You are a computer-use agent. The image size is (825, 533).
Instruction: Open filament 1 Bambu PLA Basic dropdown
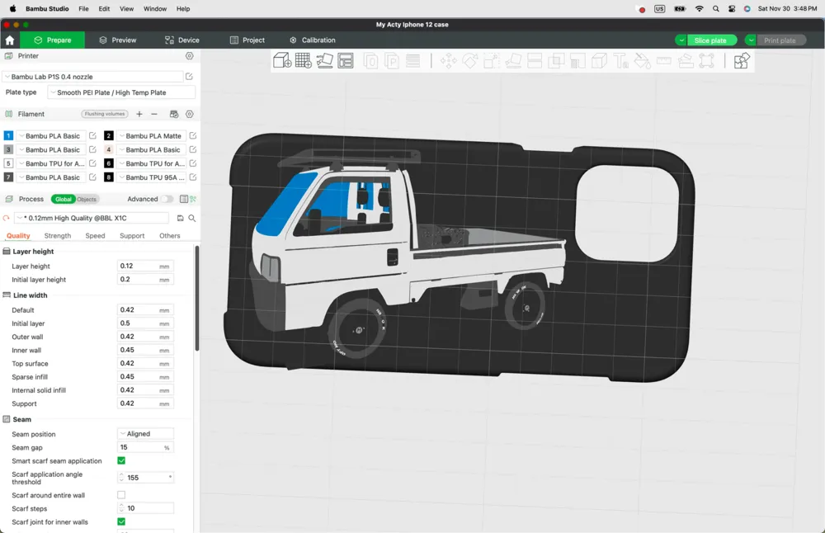(51, 136)
